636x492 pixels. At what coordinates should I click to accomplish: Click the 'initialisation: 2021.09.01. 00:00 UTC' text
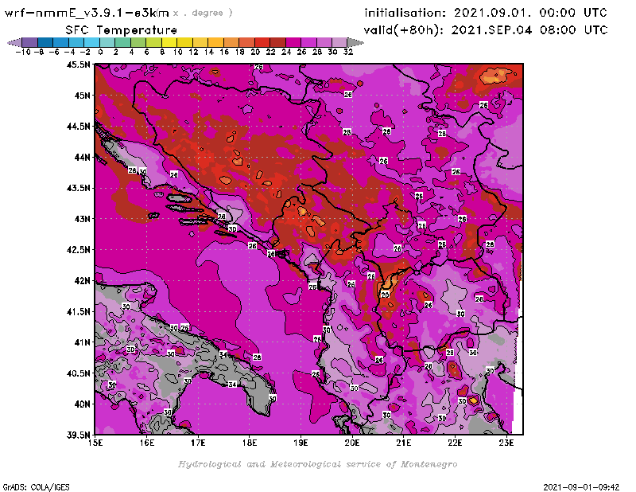pyautogui.click(x=486, y=13)
